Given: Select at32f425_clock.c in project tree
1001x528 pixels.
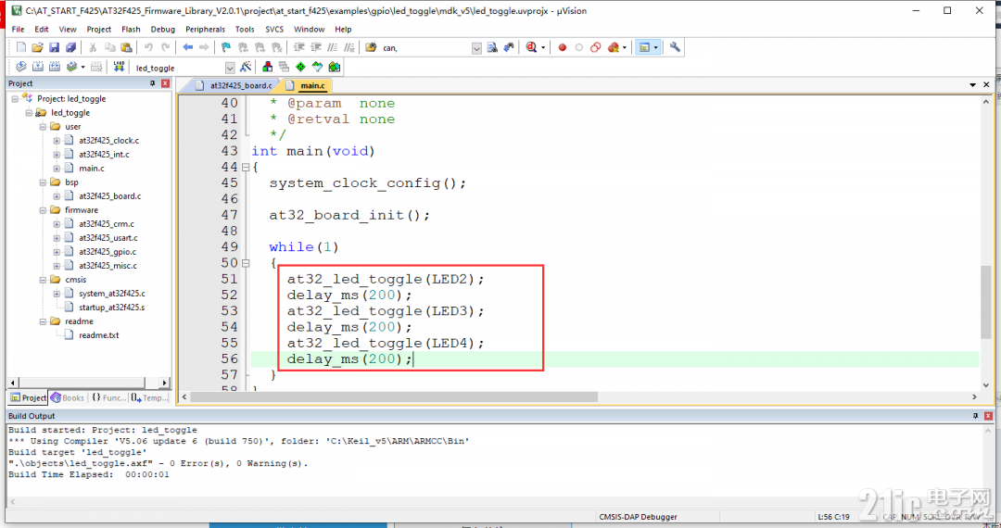Looking at the screenshot, I should 108,140.
